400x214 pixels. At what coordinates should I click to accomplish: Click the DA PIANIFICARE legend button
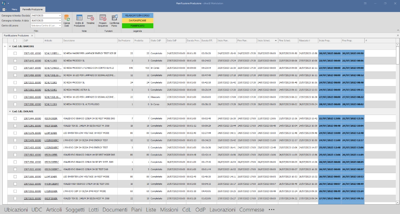tap(138, 20)
